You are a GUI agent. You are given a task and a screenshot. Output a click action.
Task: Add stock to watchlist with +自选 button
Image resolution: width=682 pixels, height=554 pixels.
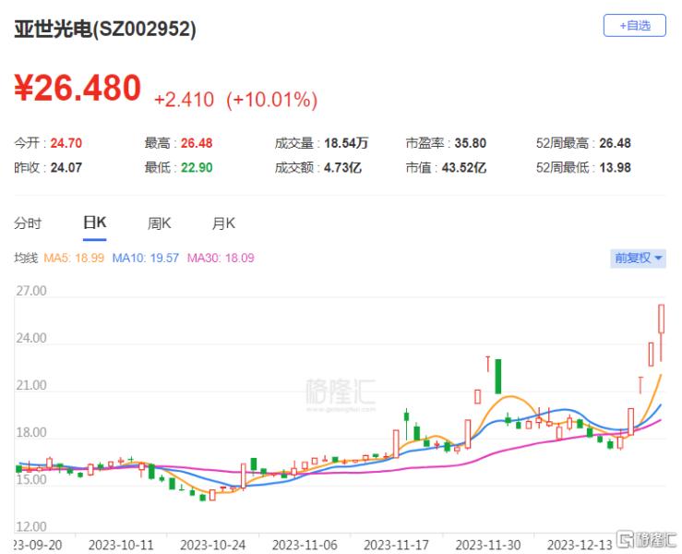[x=634, y=26]
